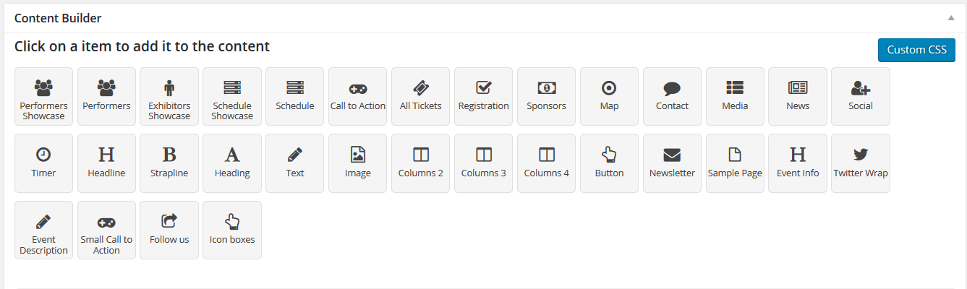Add the Performers Showcase item

[x=43, y=96]
